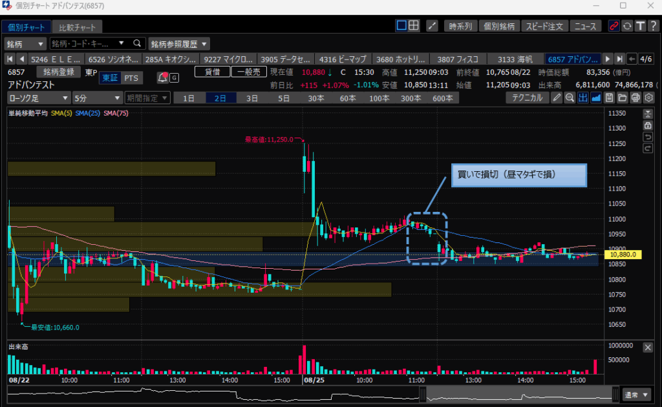Click the テクニカル button

click(527, 98)
